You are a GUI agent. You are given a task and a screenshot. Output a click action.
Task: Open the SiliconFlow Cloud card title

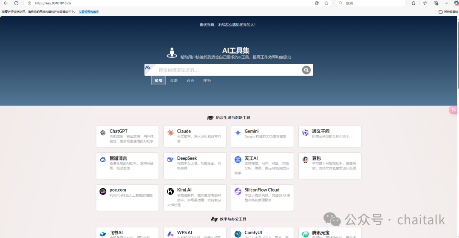pos(262,189)
